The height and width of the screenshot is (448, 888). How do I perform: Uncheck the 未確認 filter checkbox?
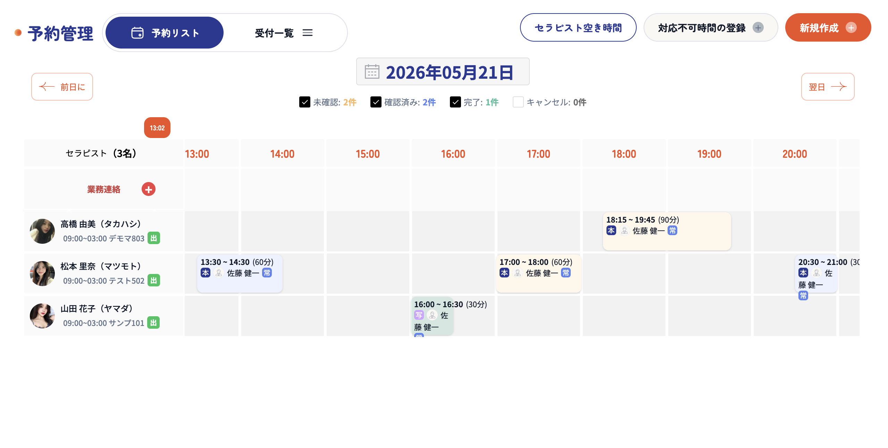click(304, 102)
